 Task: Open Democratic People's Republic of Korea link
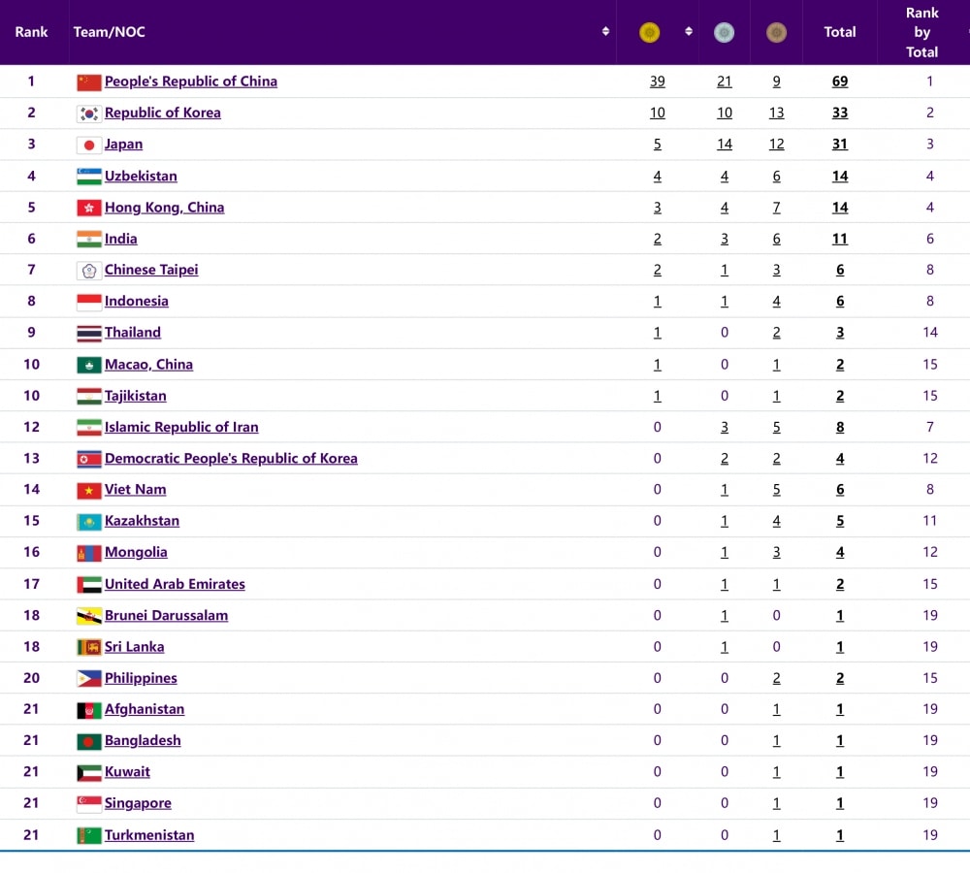tap(231, 459)
